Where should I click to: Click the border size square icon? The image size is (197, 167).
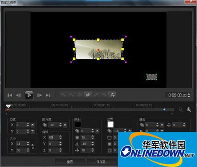(109, 138)
